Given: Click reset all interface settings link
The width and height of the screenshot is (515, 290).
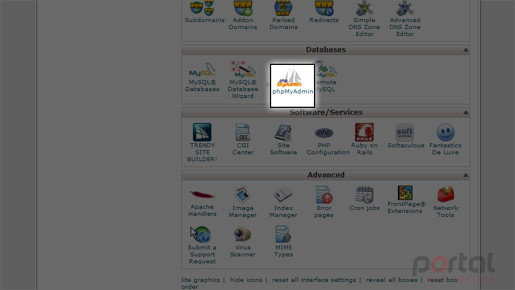Looking at the screenshot, I should tap(314, 280).
